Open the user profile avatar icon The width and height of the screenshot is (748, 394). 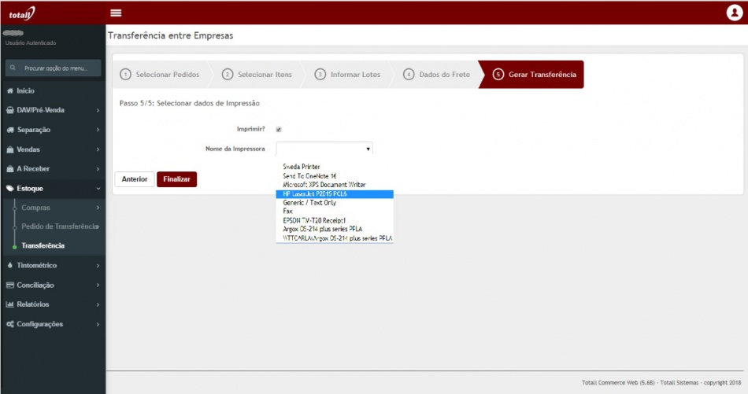tap(734, 13)
